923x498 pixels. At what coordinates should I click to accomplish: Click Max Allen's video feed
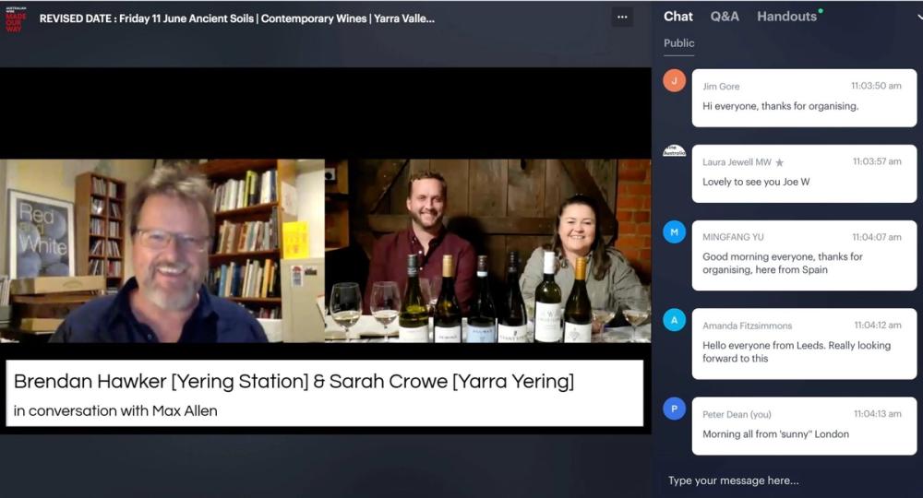(x=162, y=251)
